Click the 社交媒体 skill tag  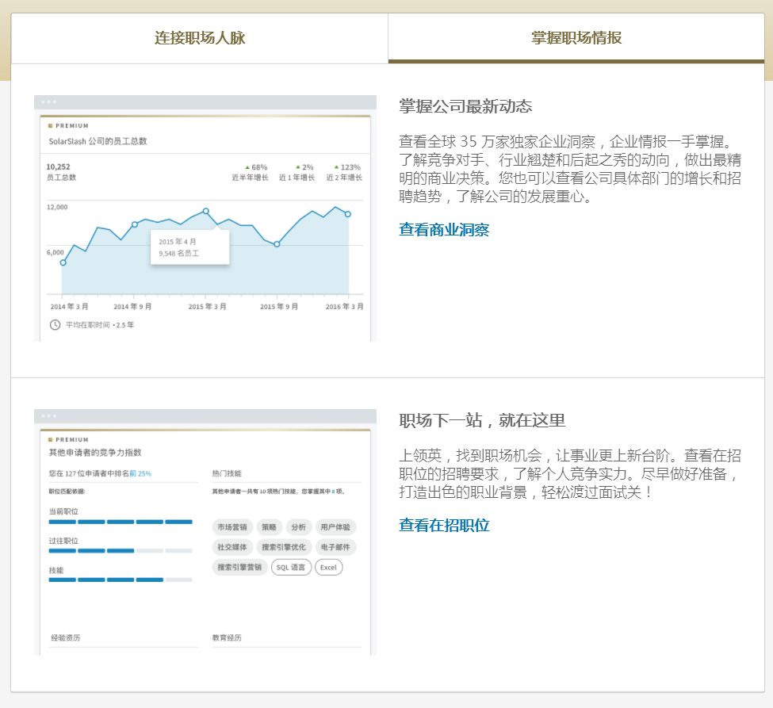[x=232, y=547]
